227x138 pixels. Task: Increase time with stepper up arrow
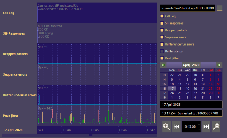pyautogui.click(x=199, y=124)
